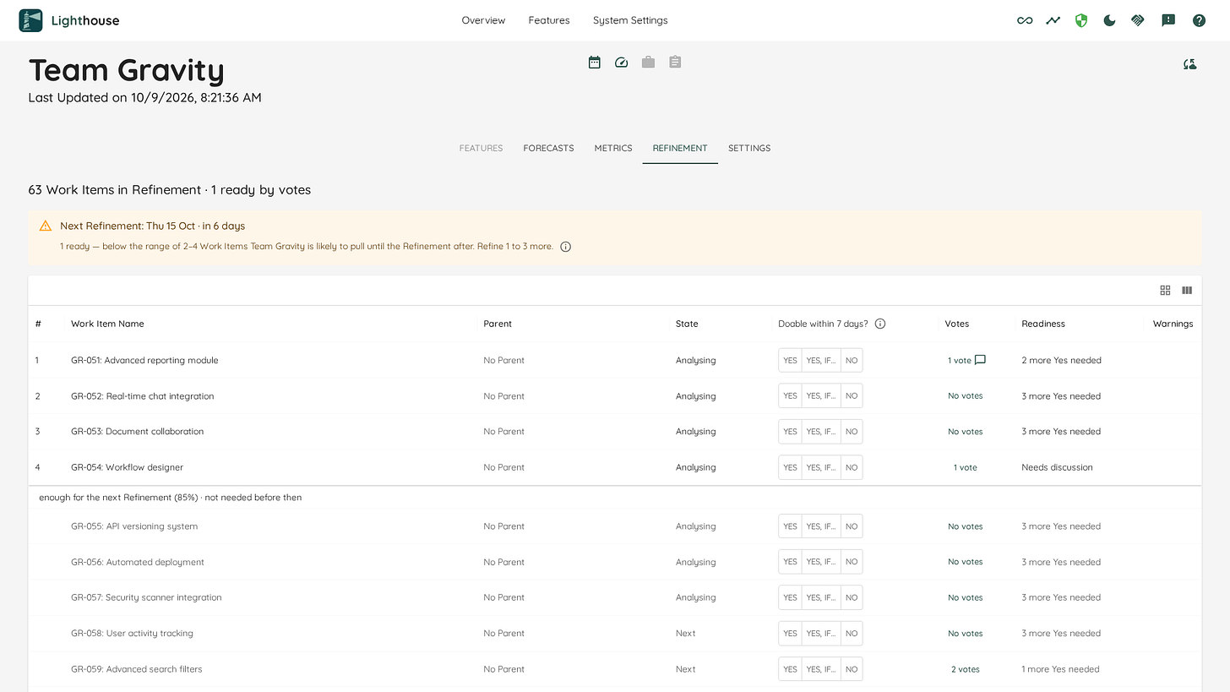
Task: Click the calendar icon below the header
Action: [x=595, y=63]
